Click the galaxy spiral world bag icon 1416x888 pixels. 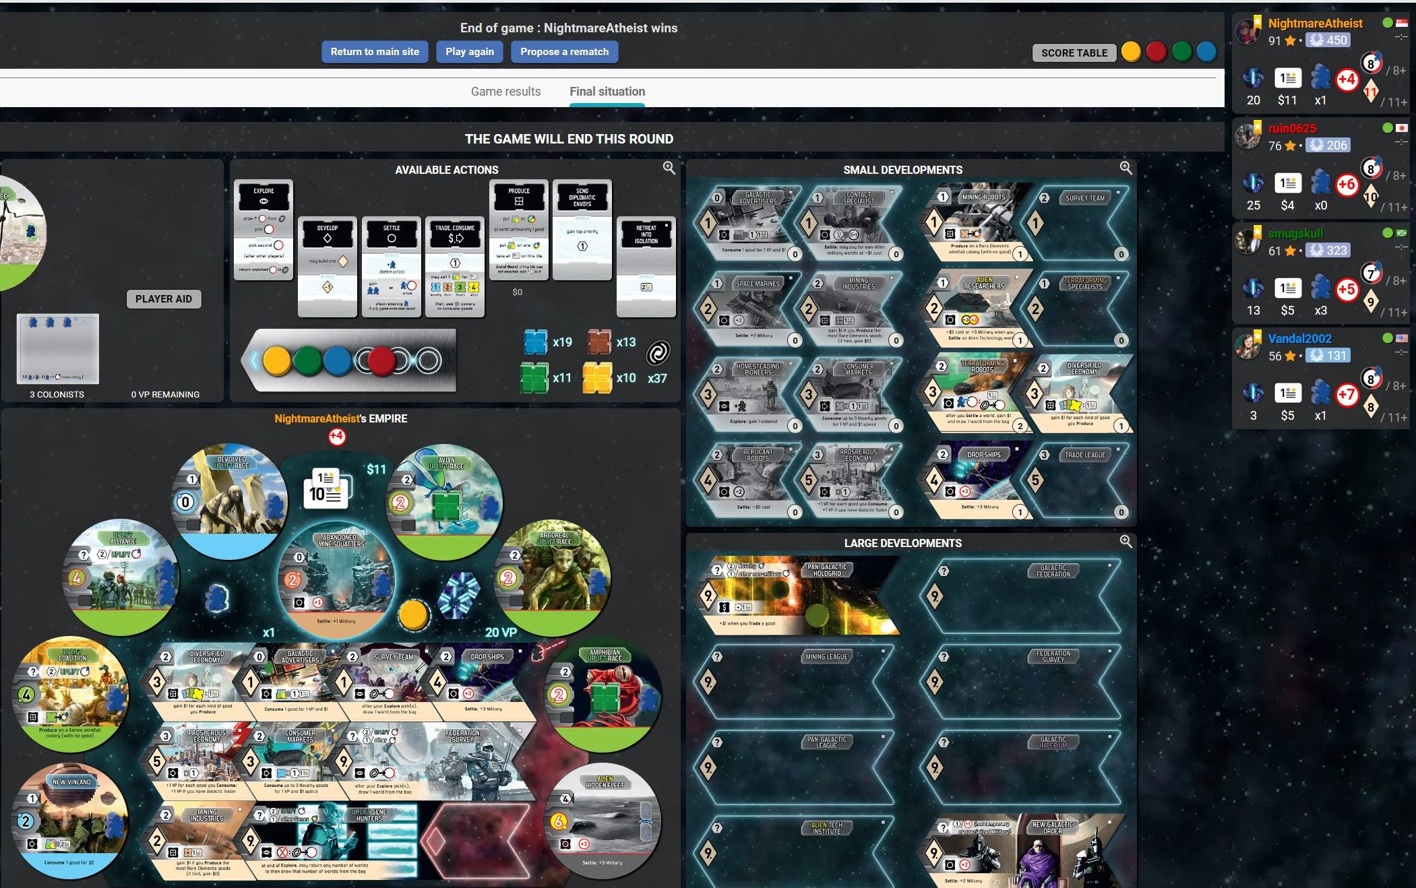658,353
